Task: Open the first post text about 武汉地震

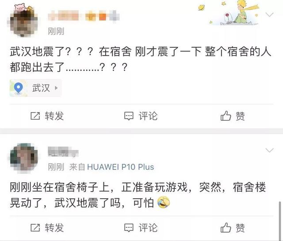Action: pyautogui.click(x=141, y=59)
